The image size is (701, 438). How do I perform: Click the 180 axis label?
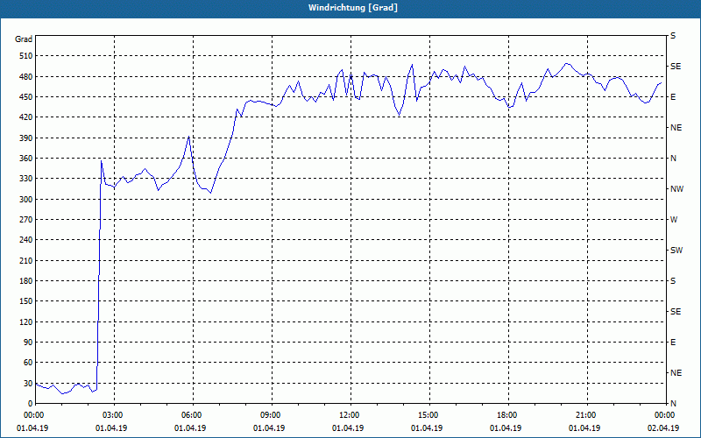[26, 281]
